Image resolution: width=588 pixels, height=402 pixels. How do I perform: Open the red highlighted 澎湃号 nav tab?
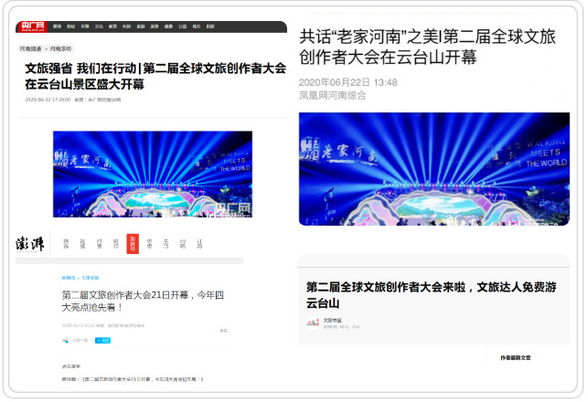coord(133,243)
